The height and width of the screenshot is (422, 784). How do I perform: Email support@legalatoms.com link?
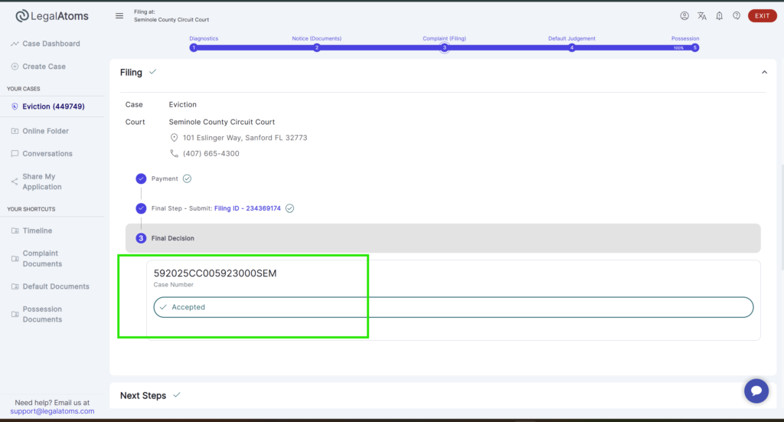click(x=52, y=411)
